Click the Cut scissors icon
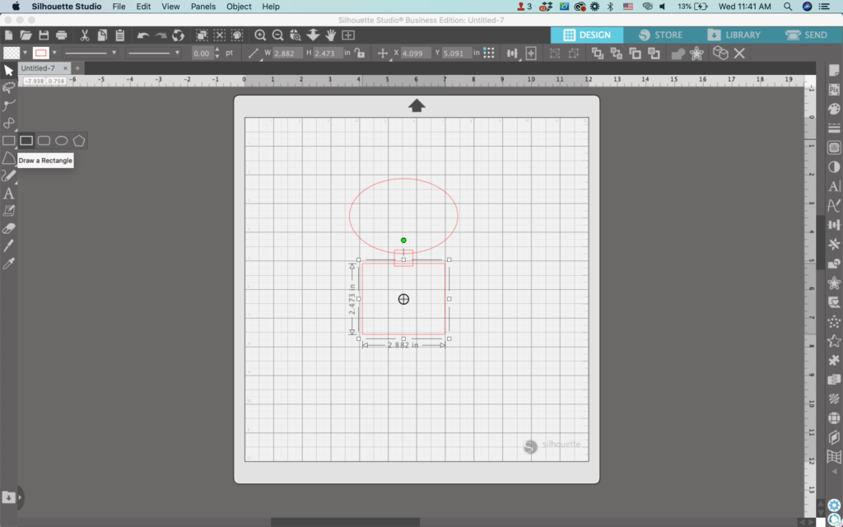The height and width of the screenshot is (527, 843). coord(85,35)
